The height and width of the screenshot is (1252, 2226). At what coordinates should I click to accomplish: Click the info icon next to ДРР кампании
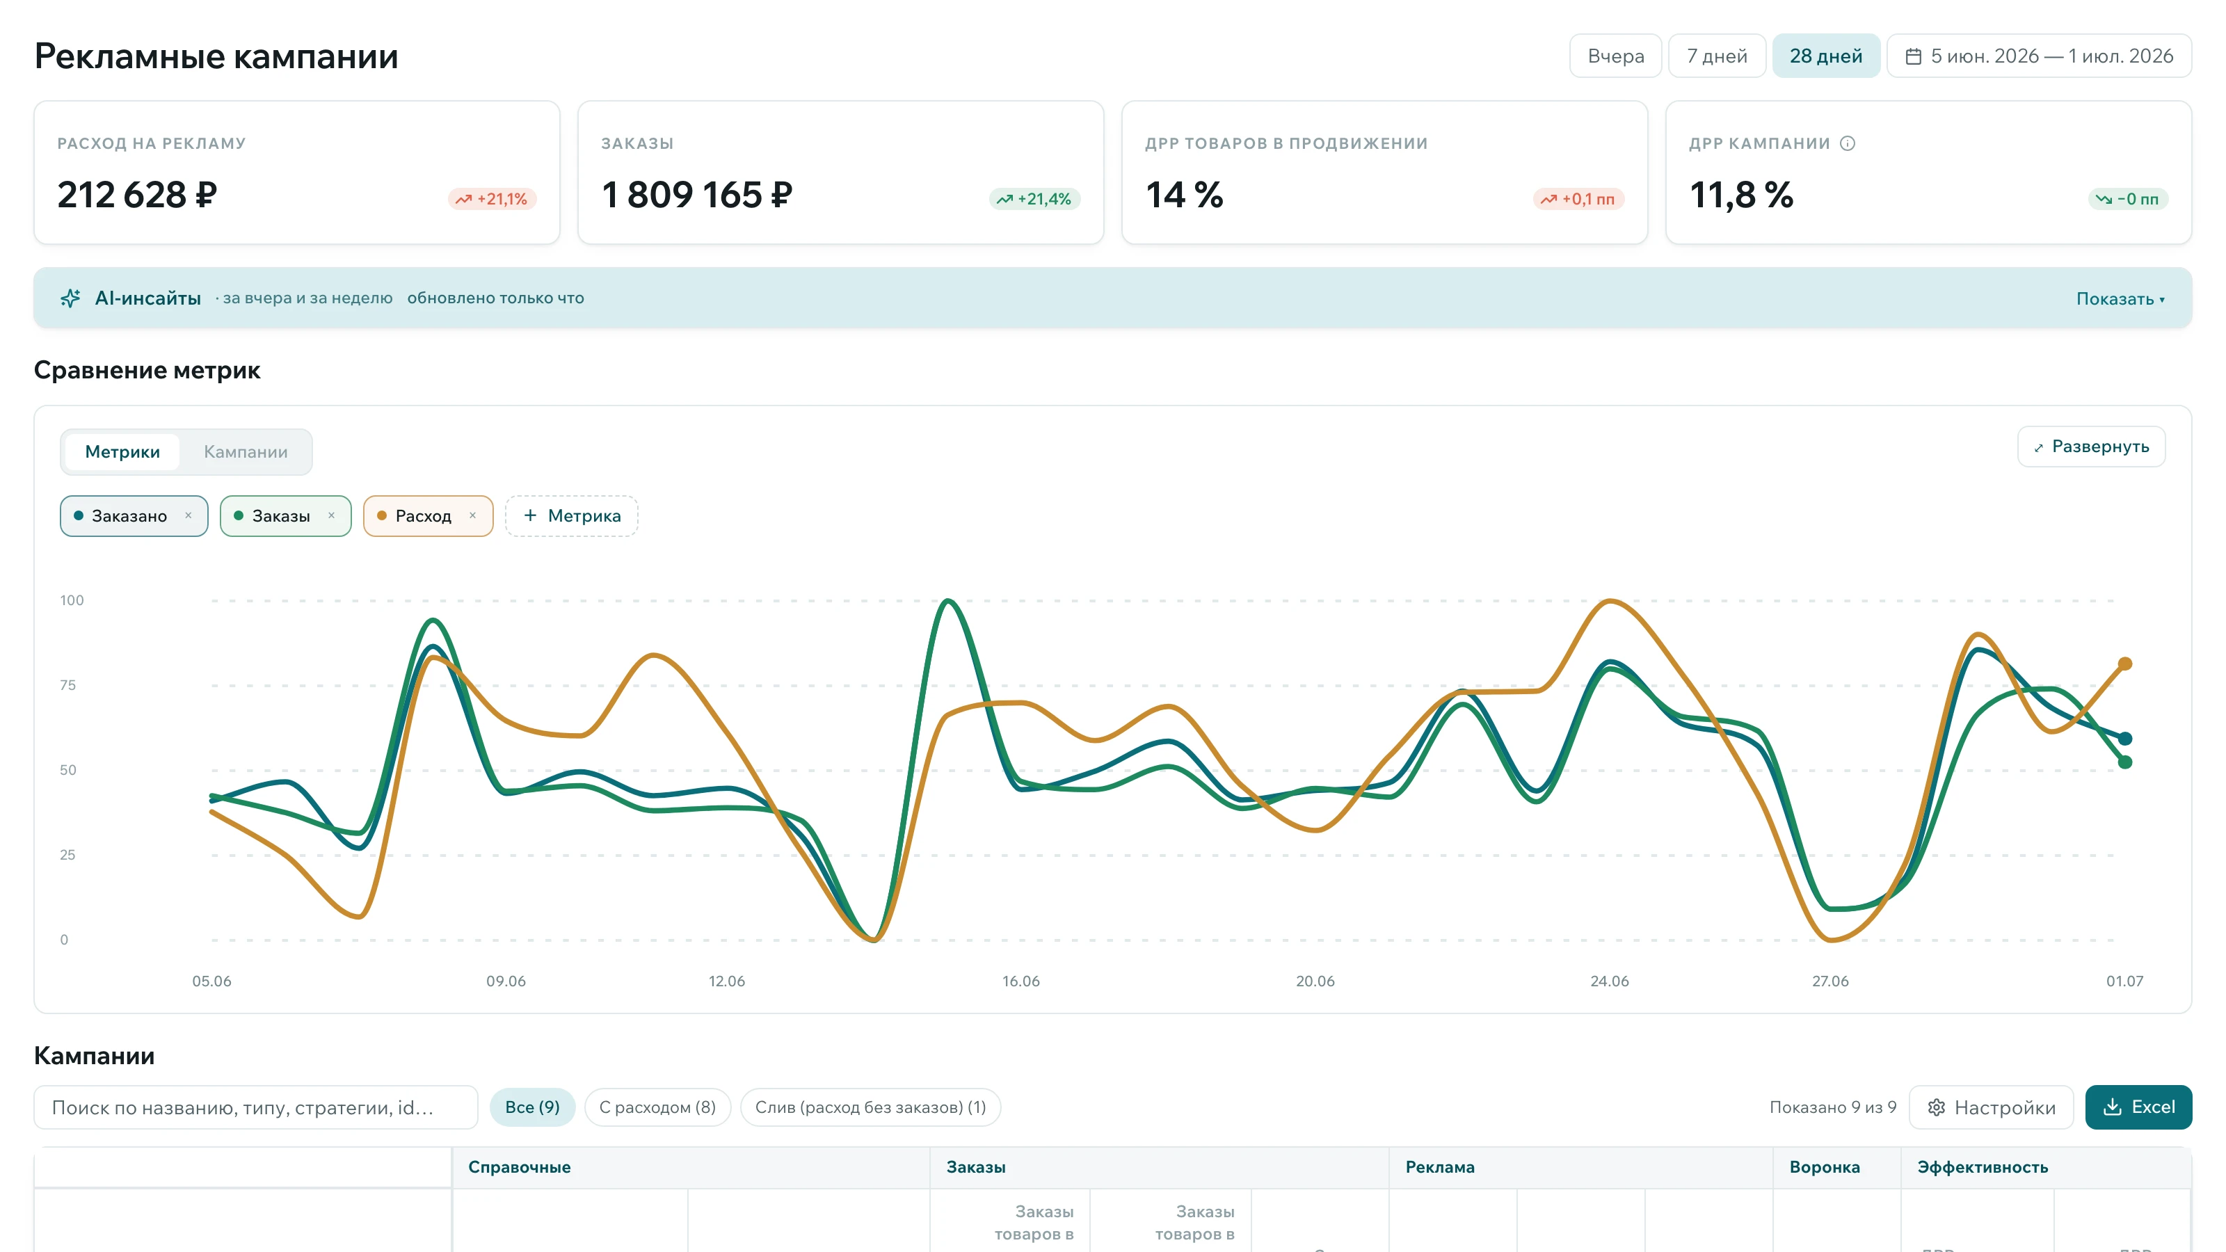pos(1847,143)
